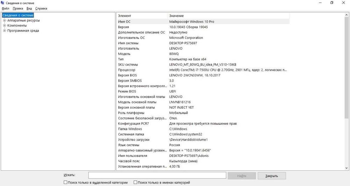This screenshot has height=186, width=350.
Task: Click the Элемент column header
Action: pos(142,16)
